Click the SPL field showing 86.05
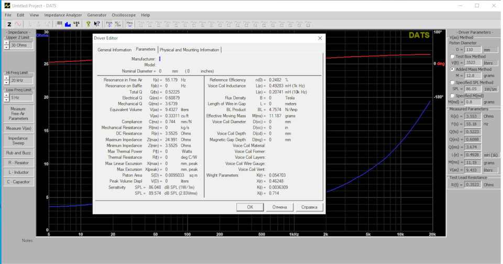Image resolution: width=503 pixels, height=264 pixels. click(x=473, y=89)
